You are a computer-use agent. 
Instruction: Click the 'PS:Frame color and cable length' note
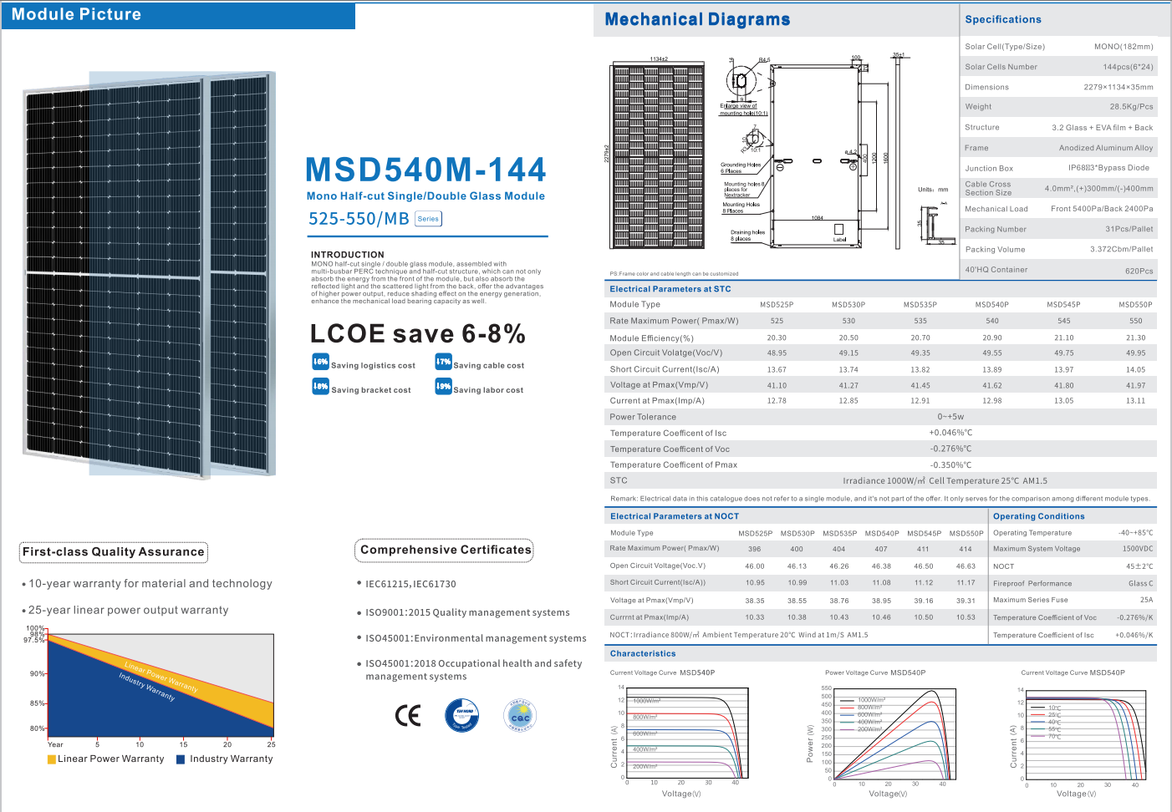coord(674,273)
